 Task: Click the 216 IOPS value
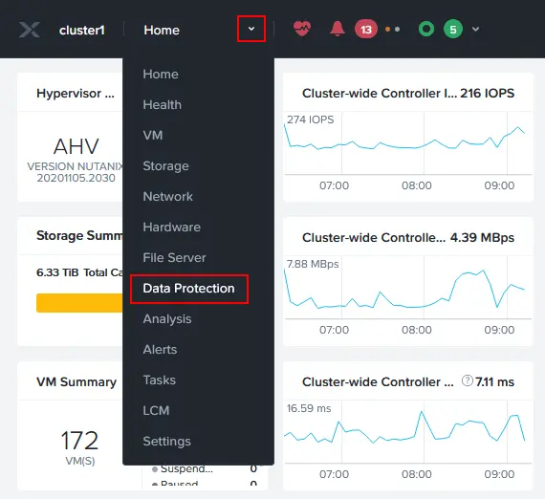pos(487,93)
